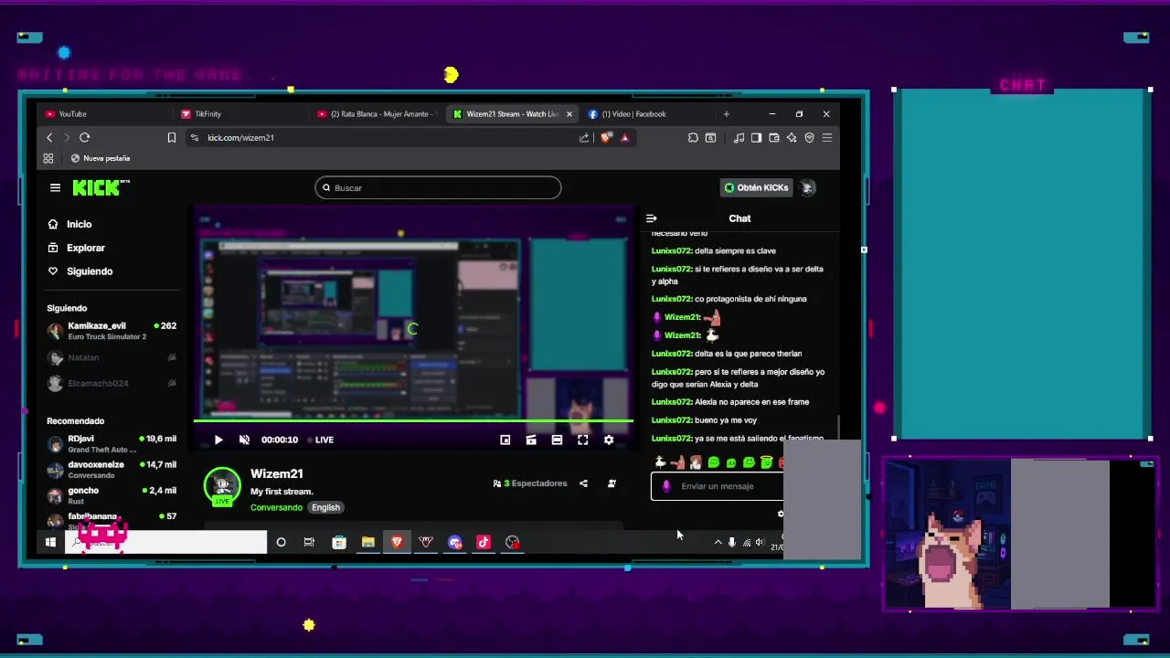Viewport: 1170px width, 658px height.
Task: Click the chat scrollbar
Action: click(x=837, y=427)
